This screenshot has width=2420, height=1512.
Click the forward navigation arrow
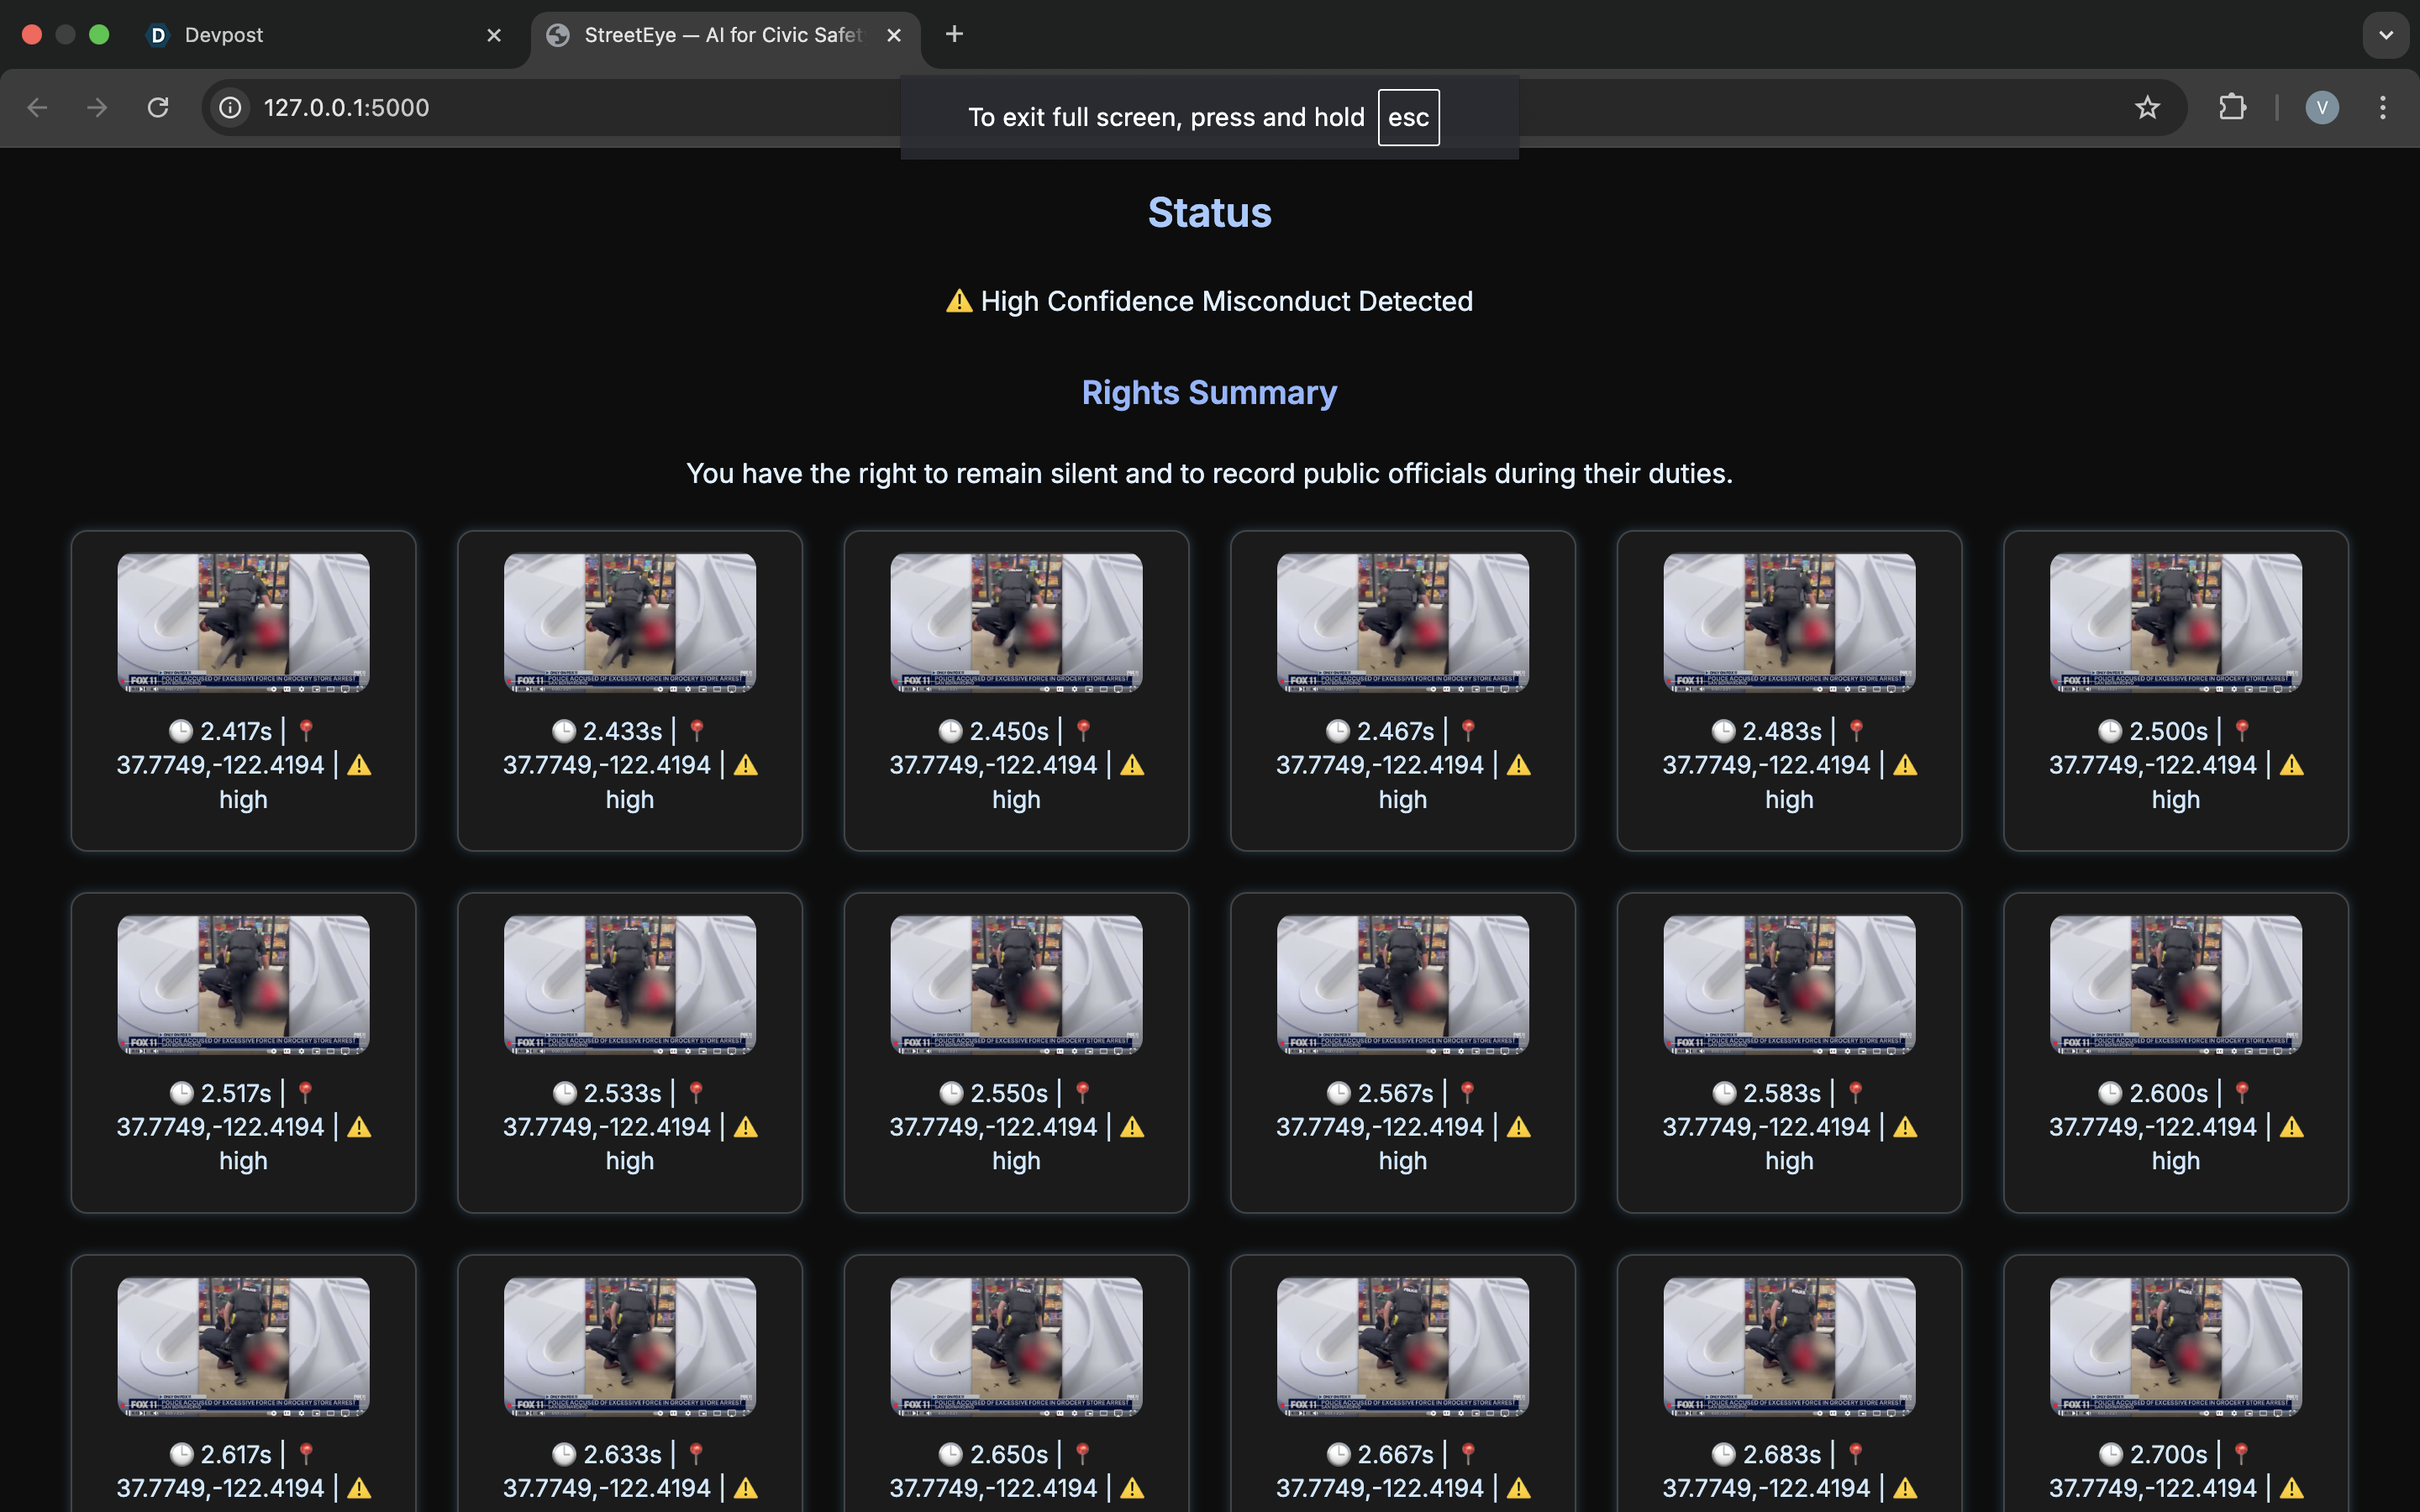pos(97,107)
